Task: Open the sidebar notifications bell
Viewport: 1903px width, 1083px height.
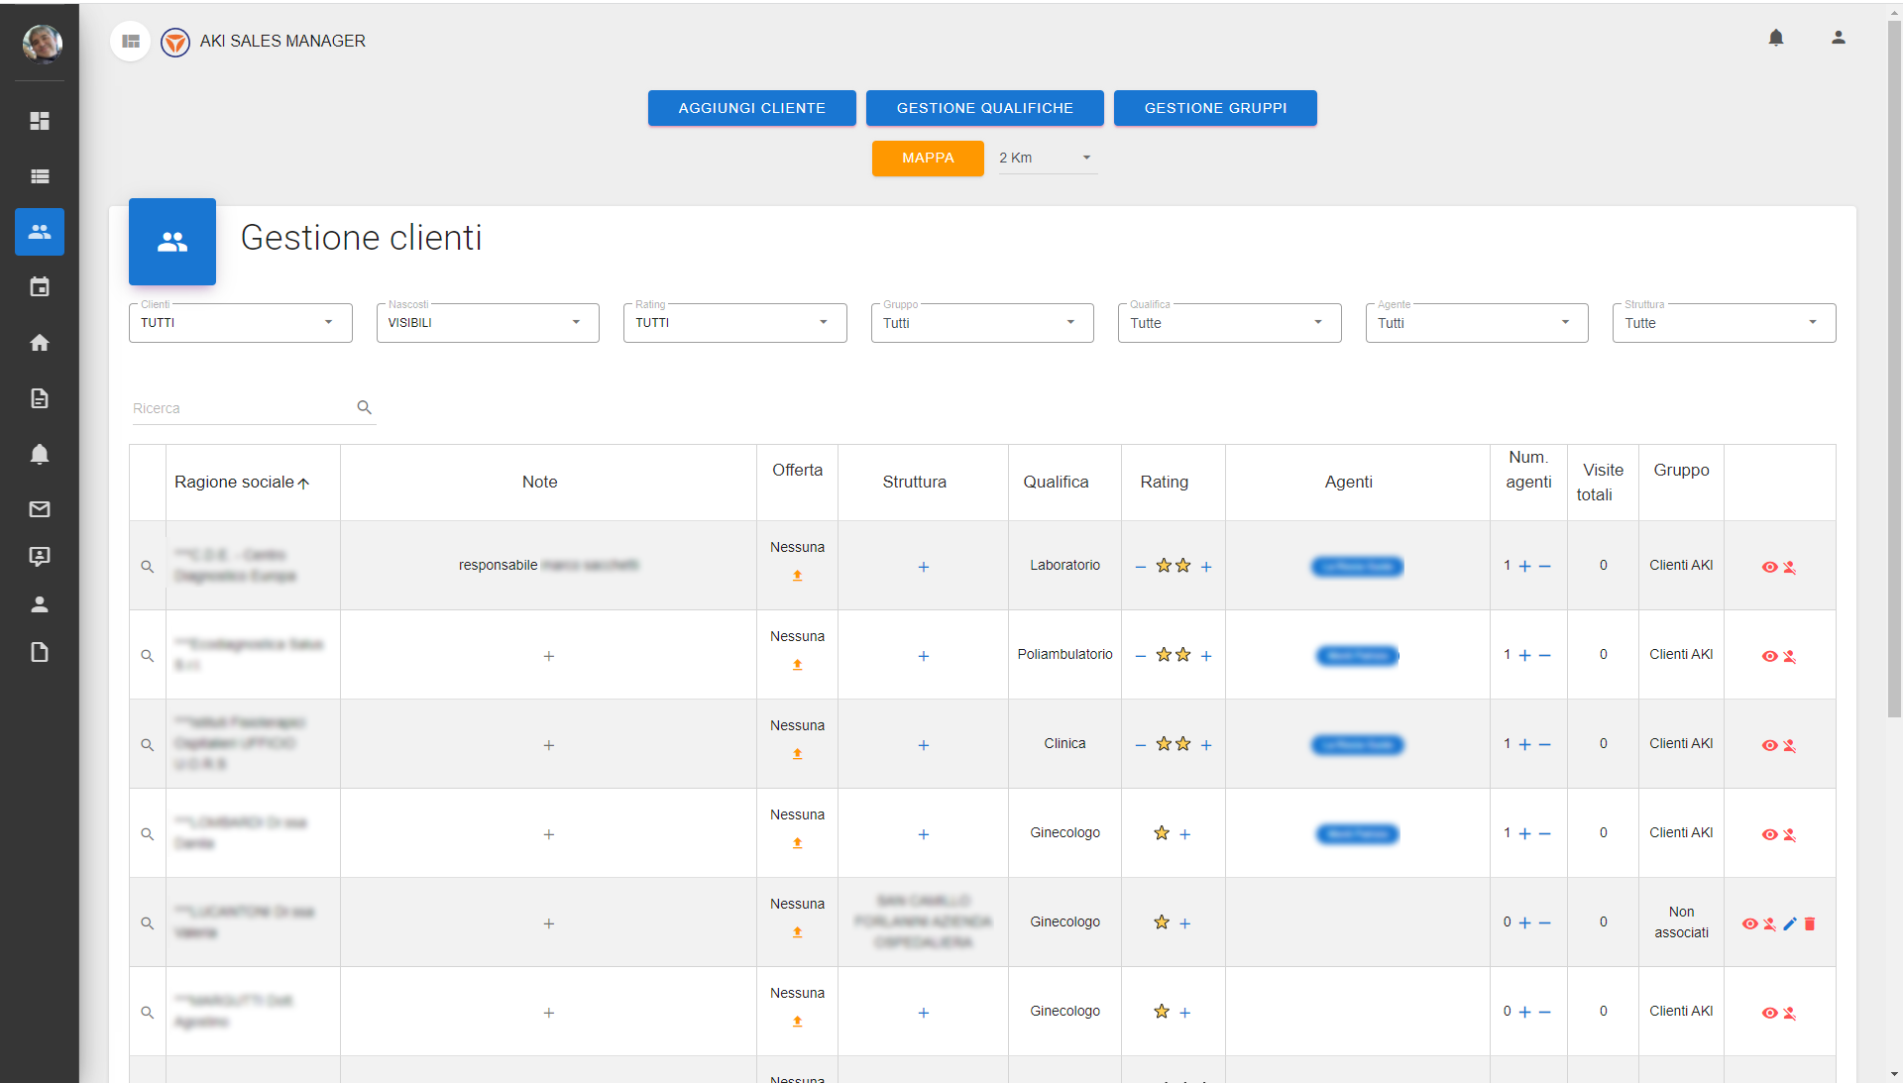Action: pos(40,454)
